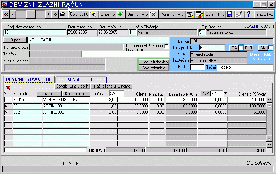Click the Unos iz izdatnica button
This screenshot has height=174, width=276.
pyautogui.click(x=154, y=62)
